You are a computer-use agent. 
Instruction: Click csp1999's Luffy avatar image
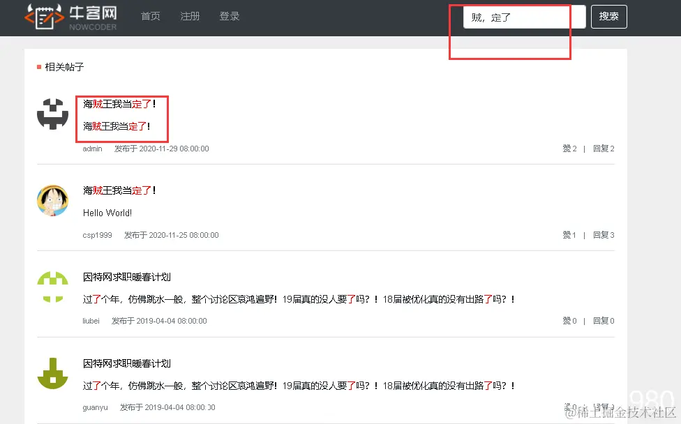point(52,202)
